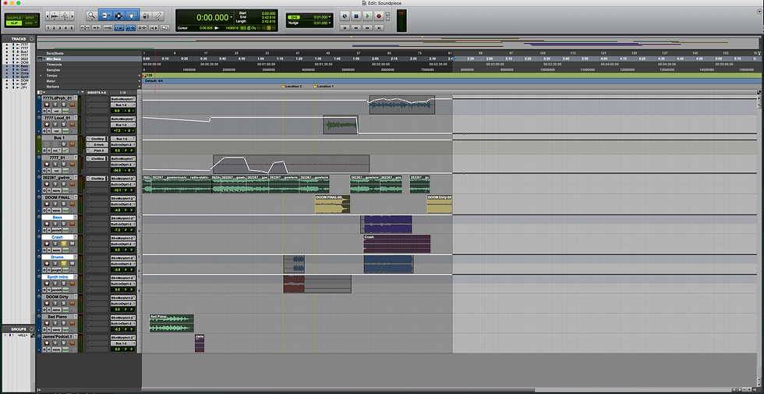Click the Fast Forward transport button
Screen dimensions: 764x394
pos(367,28)
